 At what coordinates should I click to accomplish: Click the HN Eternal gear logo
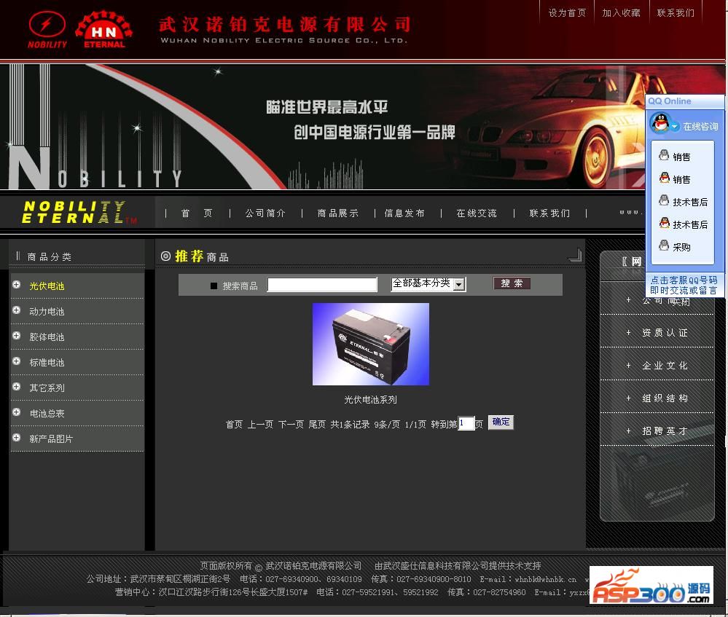(x=104, y=30)
